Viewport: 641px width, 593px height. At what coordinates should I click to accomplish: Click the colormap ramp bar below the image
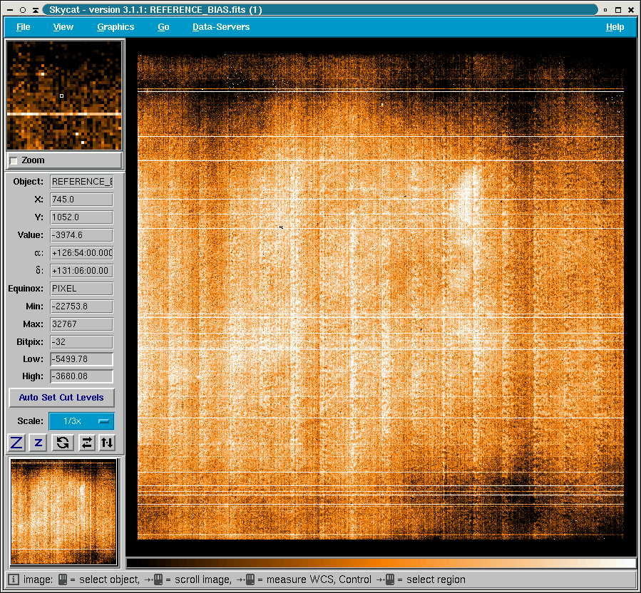click(x=381, y=563)
